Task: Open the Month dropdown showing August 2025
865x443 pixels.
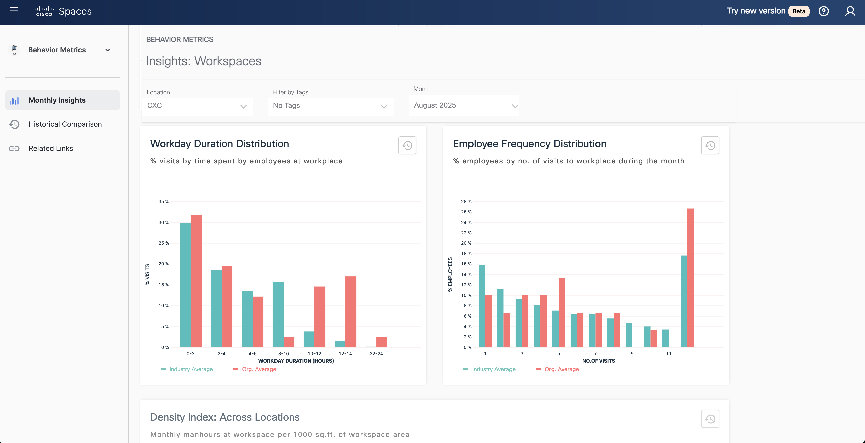Action: [x=464, y=105]
